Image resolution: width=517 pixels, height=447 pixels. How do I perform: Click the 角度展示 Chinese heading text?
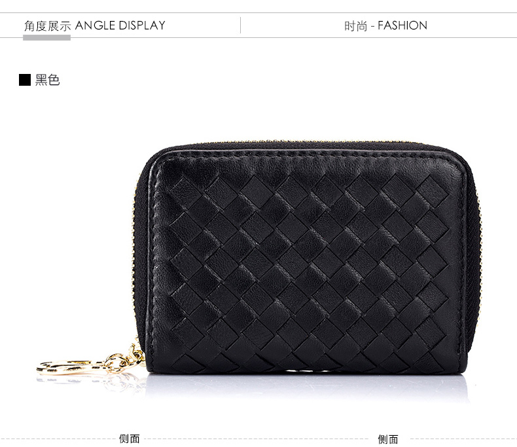click(x=48, y=26)
